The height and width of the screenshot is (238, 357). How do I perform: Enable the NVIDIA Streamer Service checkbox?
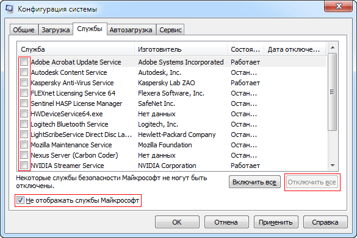24,166
